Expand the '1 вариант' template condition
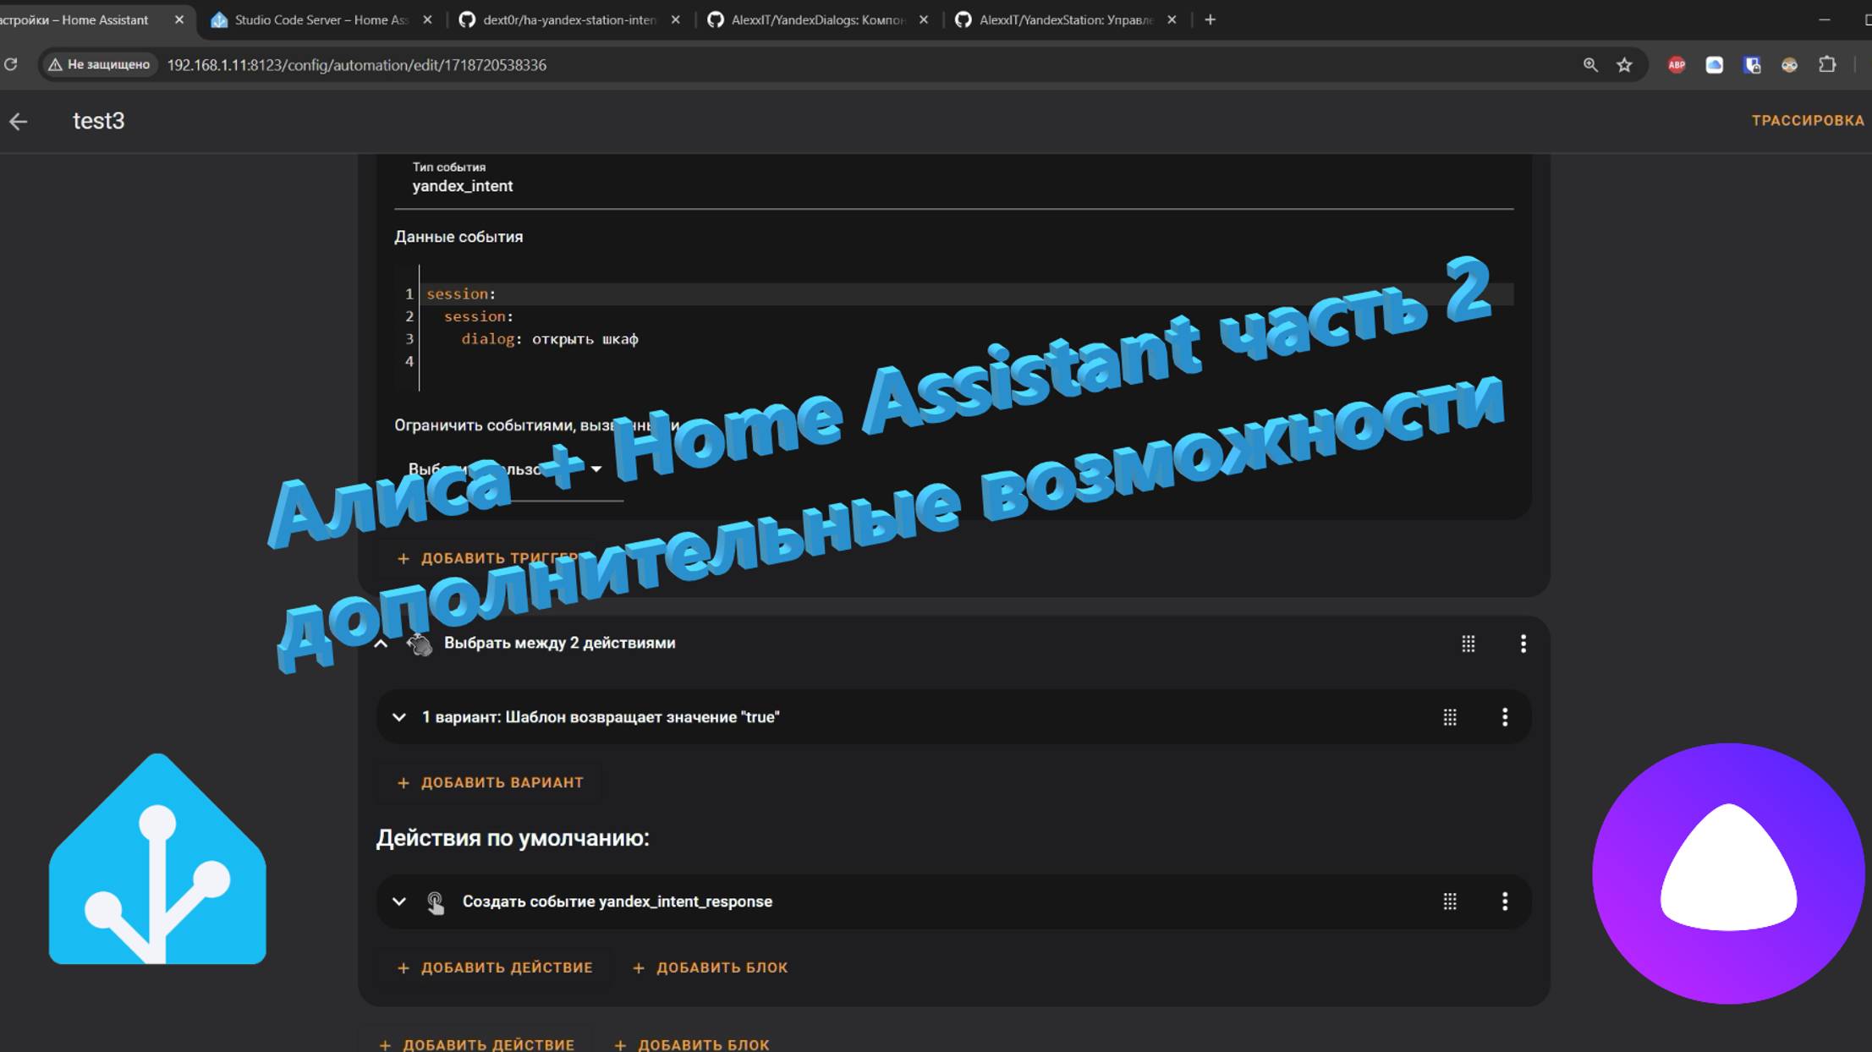This screenshot has height=1052, width=1872. pos(399,717)
